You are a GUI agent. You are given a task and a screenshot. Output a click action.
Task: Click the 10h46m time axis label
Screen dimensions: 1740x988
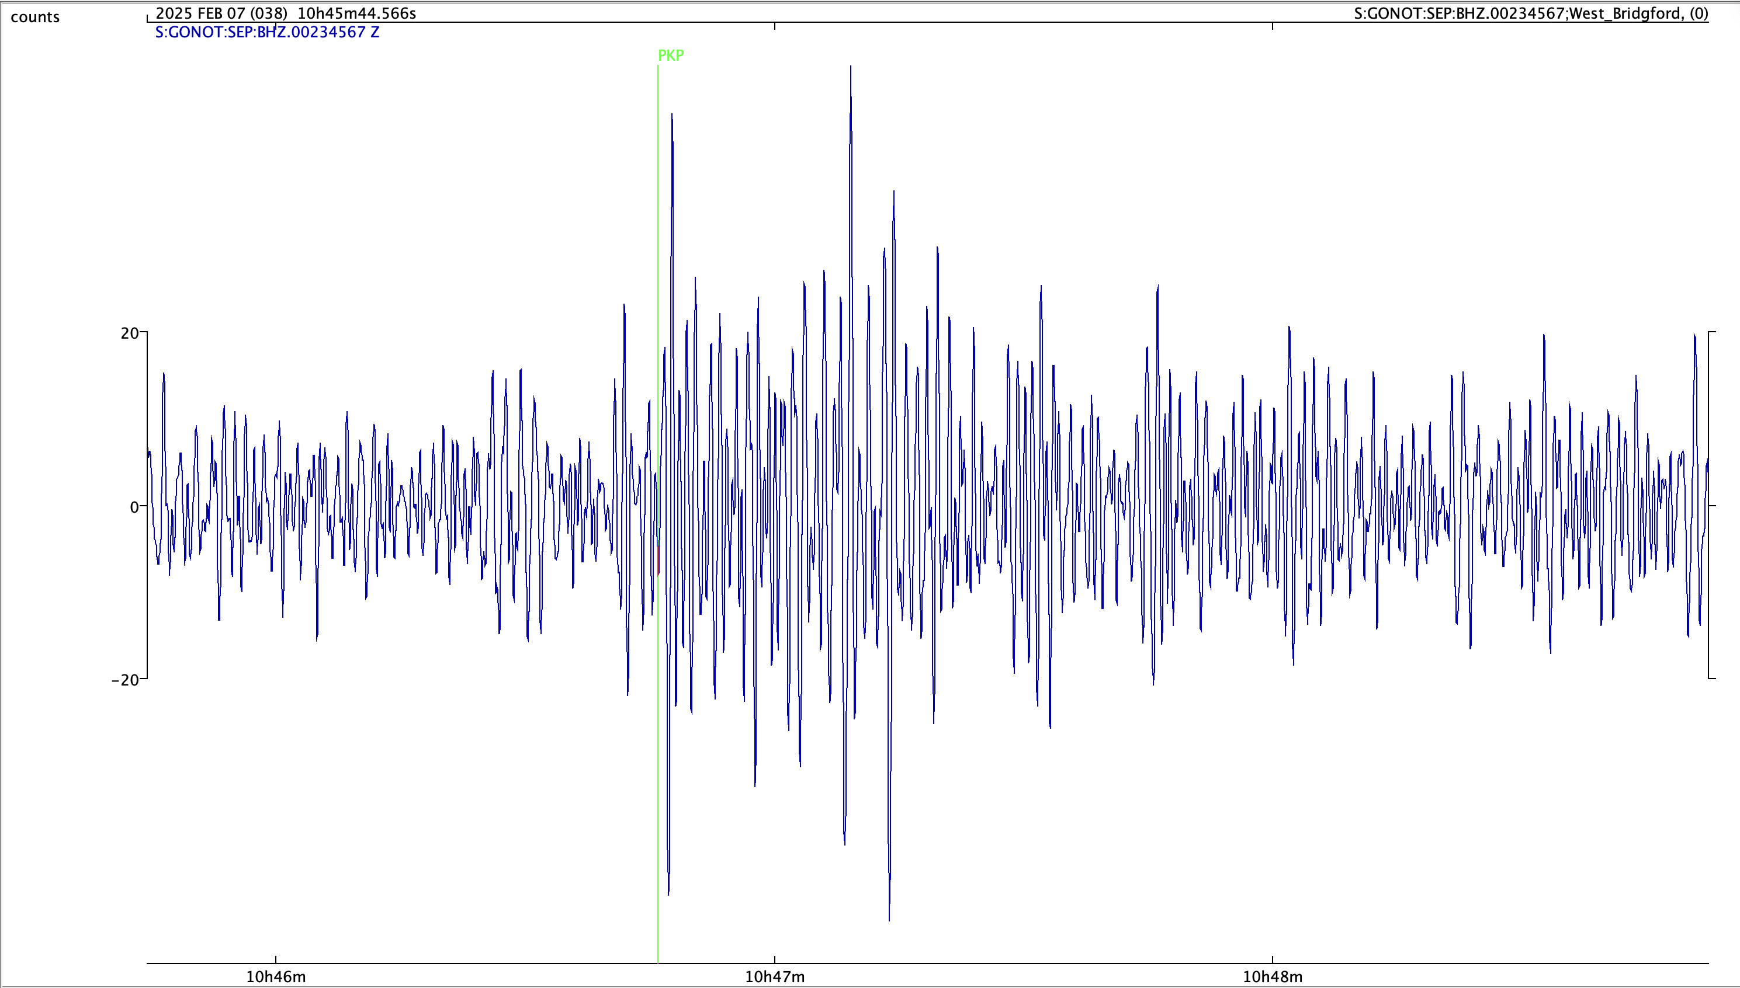coord(276,976)
